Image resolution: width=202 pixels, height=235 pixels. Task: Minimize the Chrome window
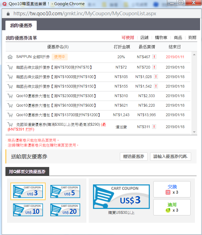tap(172, 2)
